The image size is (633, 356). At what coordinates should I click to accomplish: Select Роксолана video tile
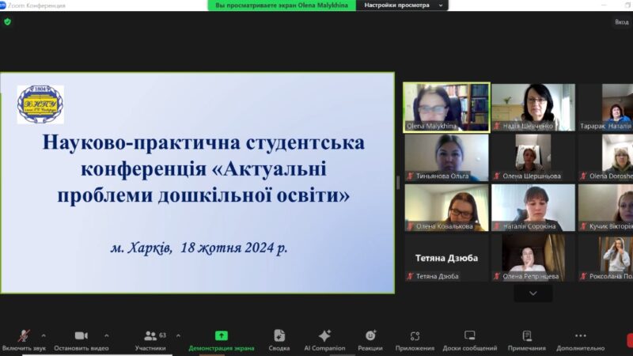[x=605, y=258]
